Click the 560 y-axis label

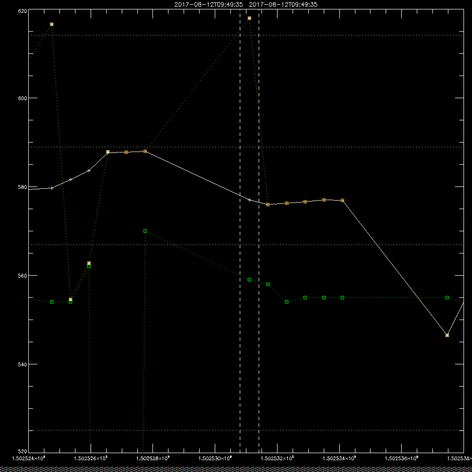coord(23,276)
